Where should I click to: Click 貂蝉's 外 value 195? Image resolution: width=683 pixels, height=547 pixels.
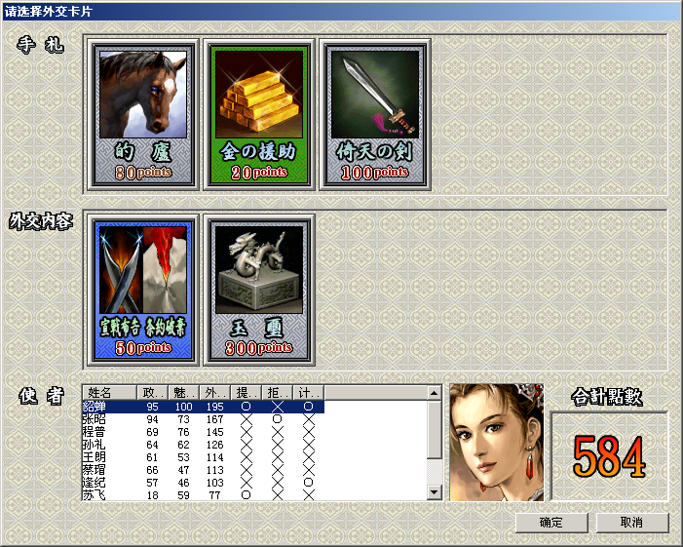(214, 407)
